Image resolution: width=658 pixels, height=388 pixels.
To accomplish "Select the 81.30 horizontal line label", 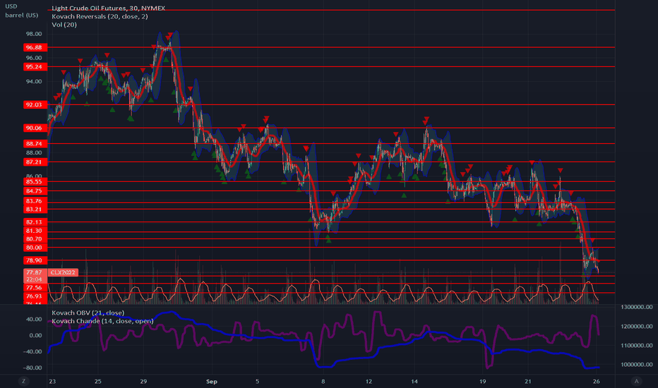I will pos(35,231).
